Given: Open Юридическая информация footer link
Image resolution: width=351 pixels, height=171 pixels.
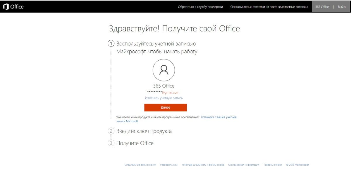Looking at the screenshot, I should [x=244, y=165].
